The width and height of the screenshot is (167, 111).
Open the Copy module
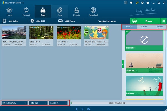tap(60, 11)
